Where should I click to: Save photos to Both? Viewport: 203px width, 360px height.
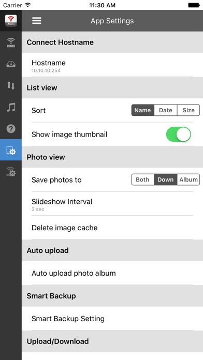(143, 179)
